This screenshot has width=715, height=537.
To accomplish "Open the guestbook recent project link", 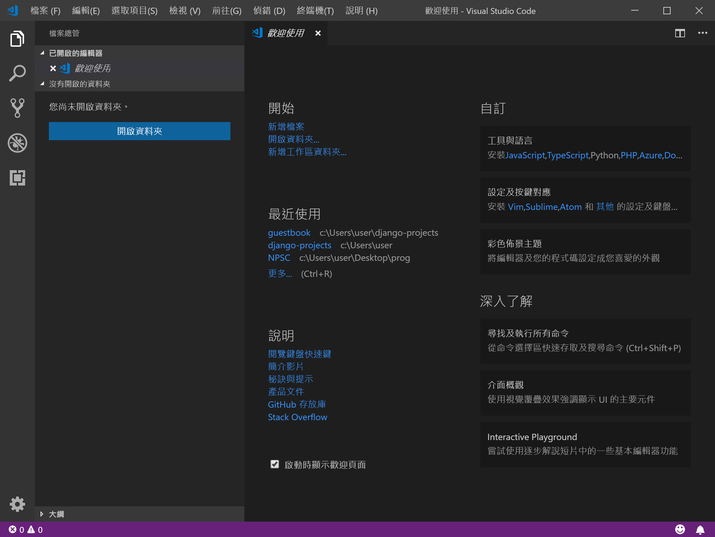I will [289, 233].
